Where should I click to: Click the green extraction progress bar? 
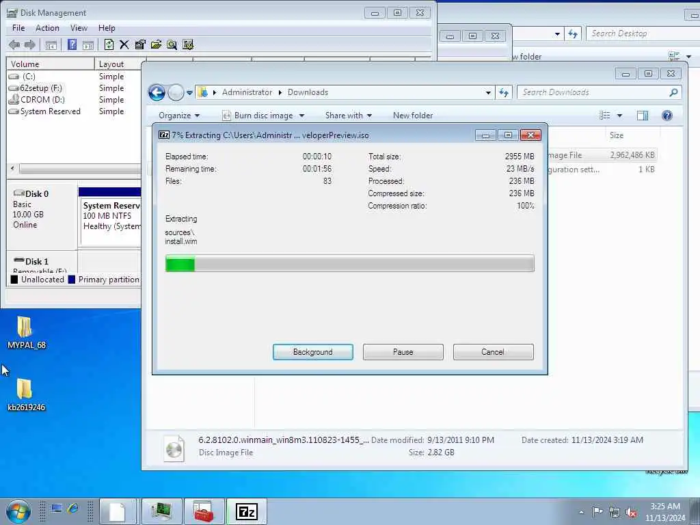click(349, 263)
